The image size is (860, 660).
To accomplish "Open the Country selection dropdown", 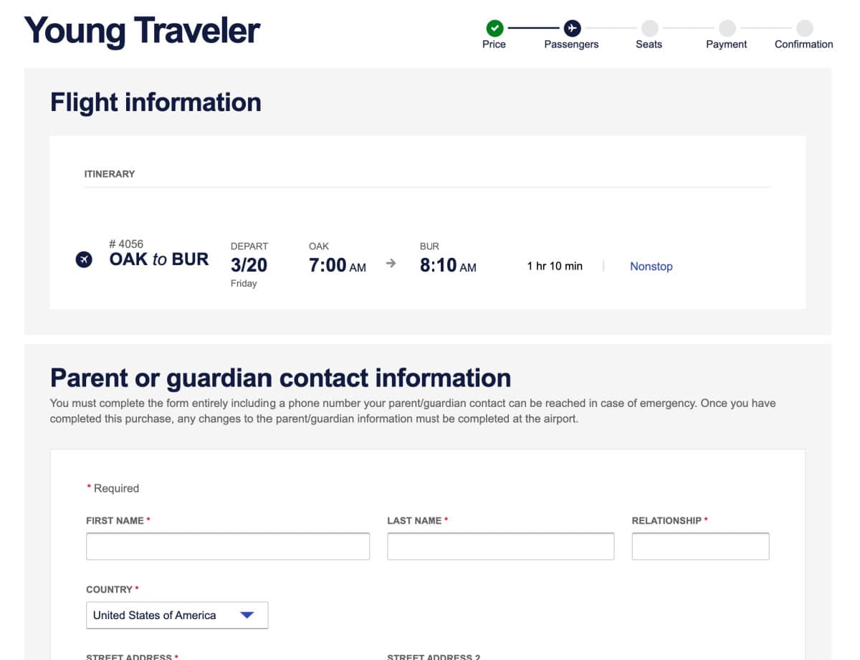I will pyautogui.click(x=176, y=615).
